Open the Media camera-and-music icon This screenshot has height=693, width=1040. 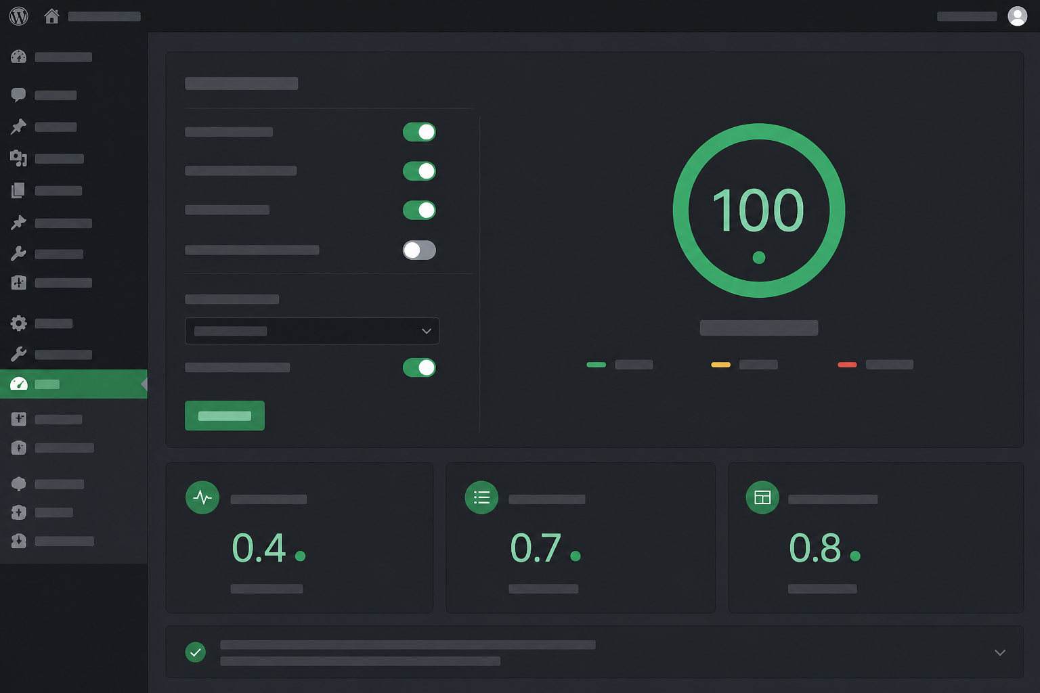coord(19,158)
